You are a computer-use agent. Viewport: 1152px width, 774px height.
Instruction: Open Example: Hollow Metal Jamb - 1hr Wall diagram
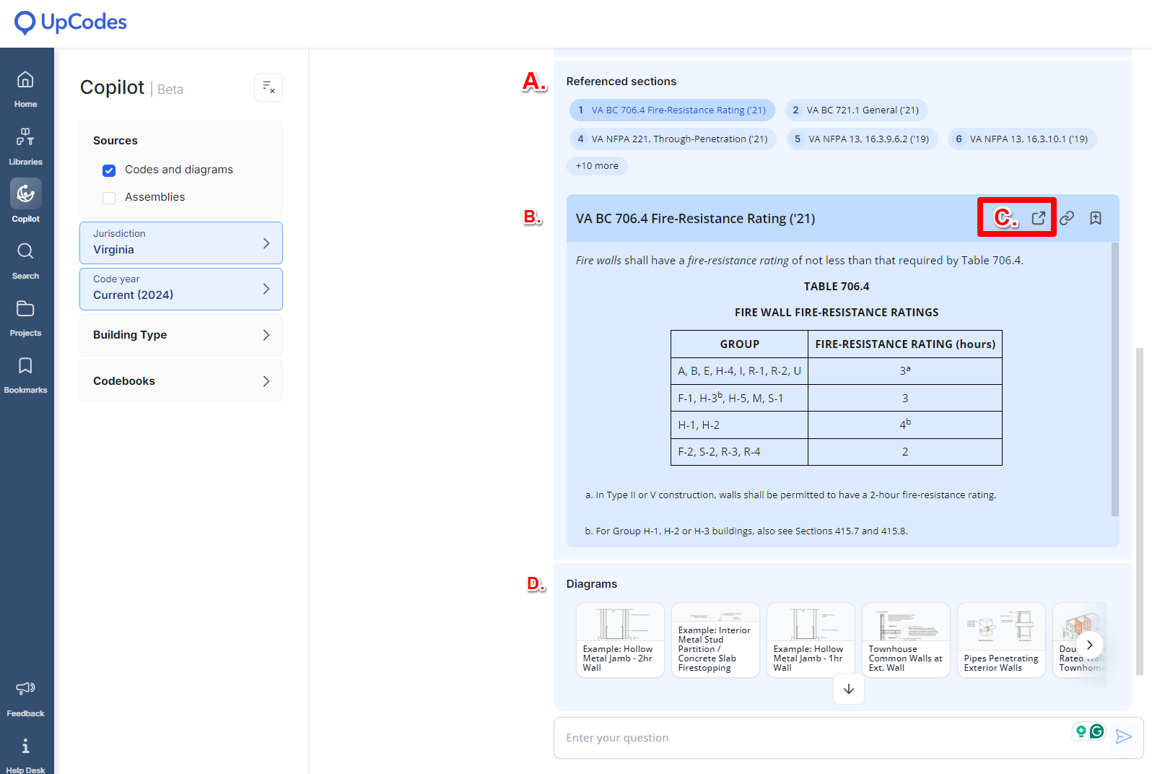coord(811,640)
